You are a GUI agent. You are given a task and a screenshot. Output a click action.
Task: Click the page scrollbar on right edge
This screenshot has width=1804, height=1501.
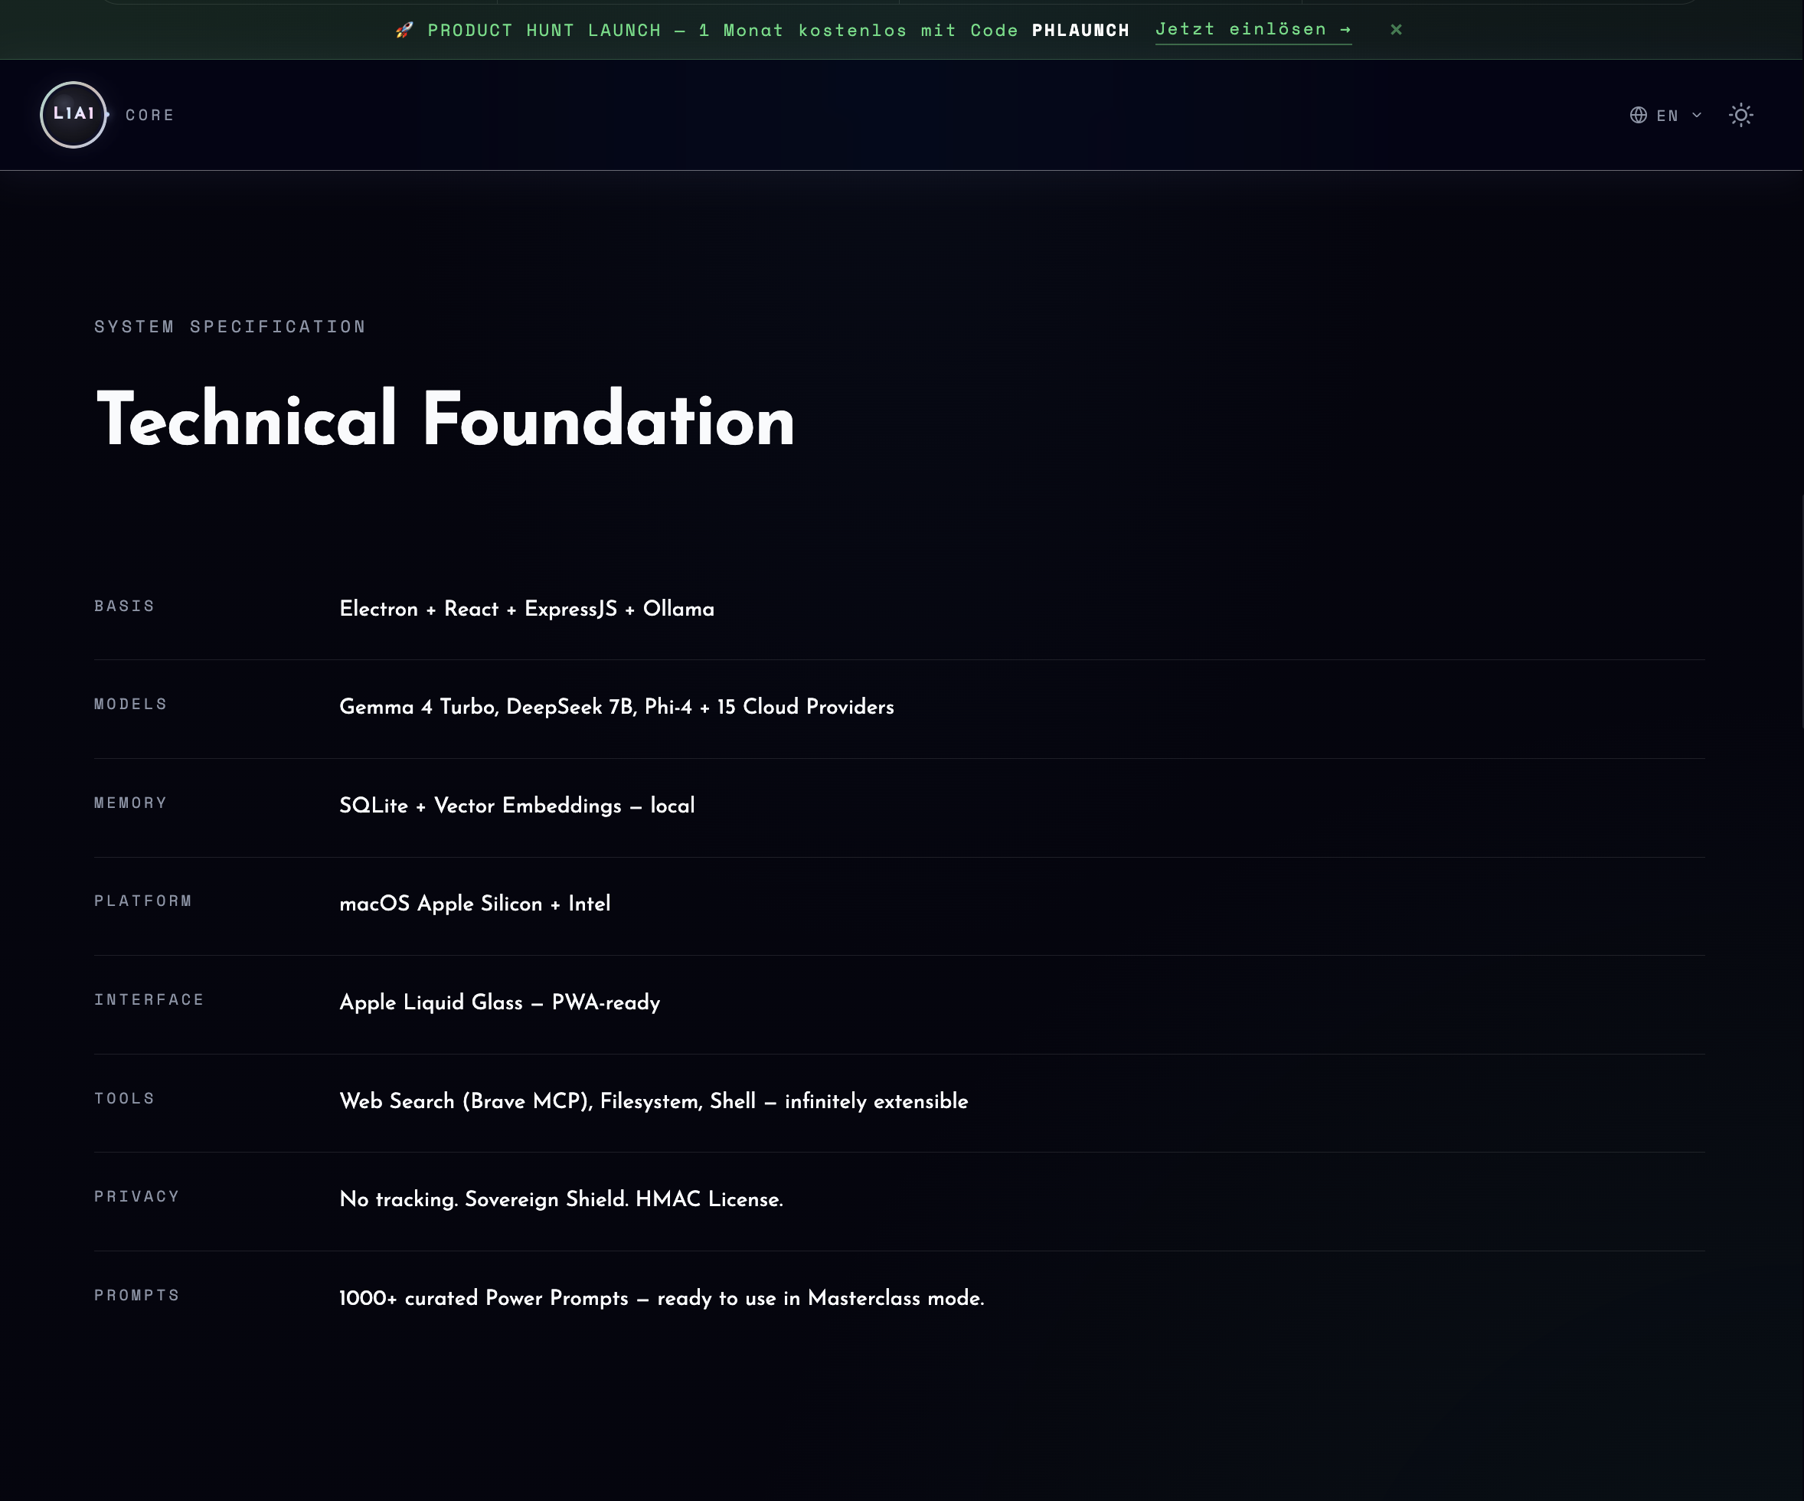point(1801,610)
